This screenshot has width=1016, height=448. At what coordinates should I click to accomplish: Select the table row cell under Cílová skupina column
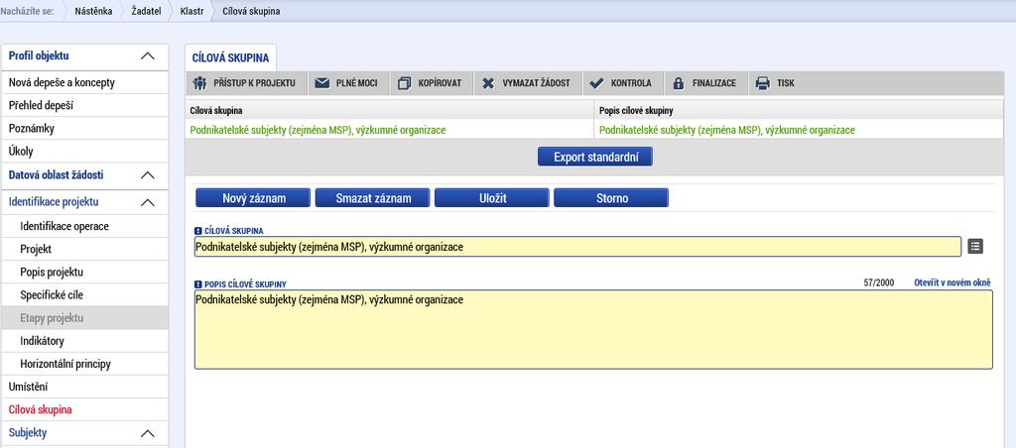click(x=389, y=130)
